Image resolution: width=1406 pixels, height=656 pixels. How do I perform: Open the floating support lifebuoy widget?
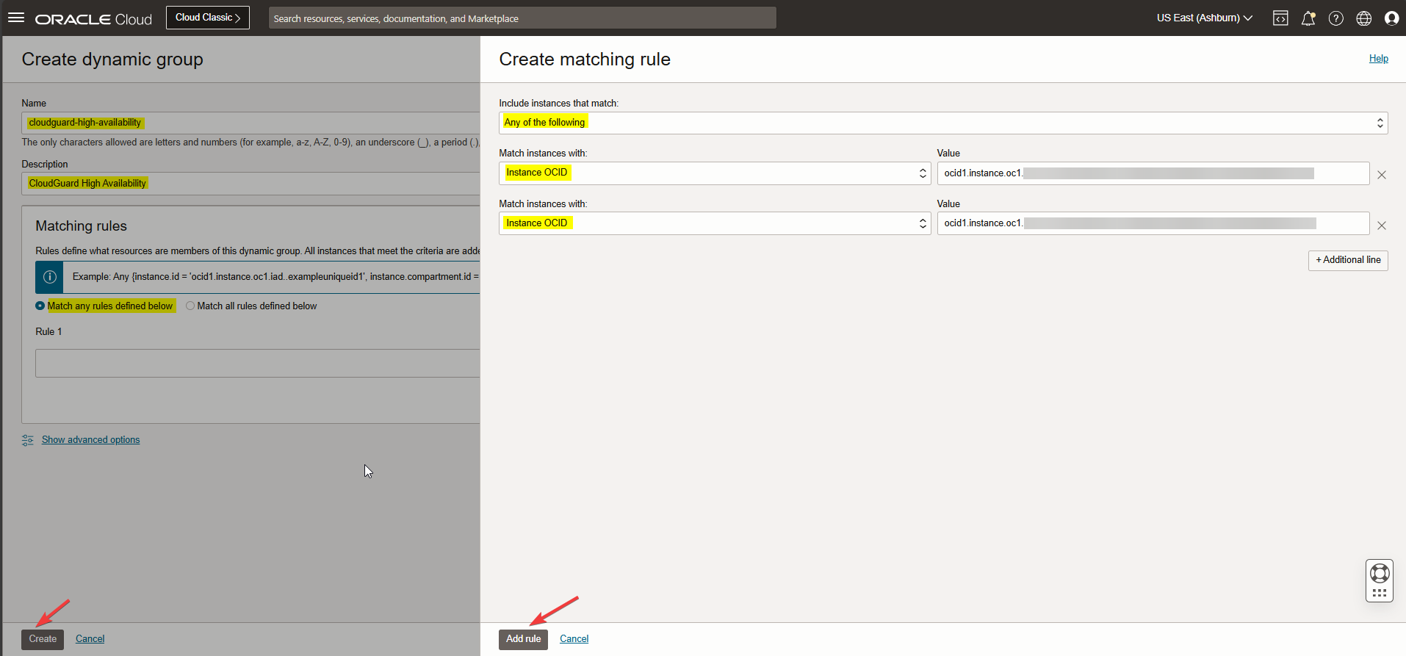coord(1380,573)
